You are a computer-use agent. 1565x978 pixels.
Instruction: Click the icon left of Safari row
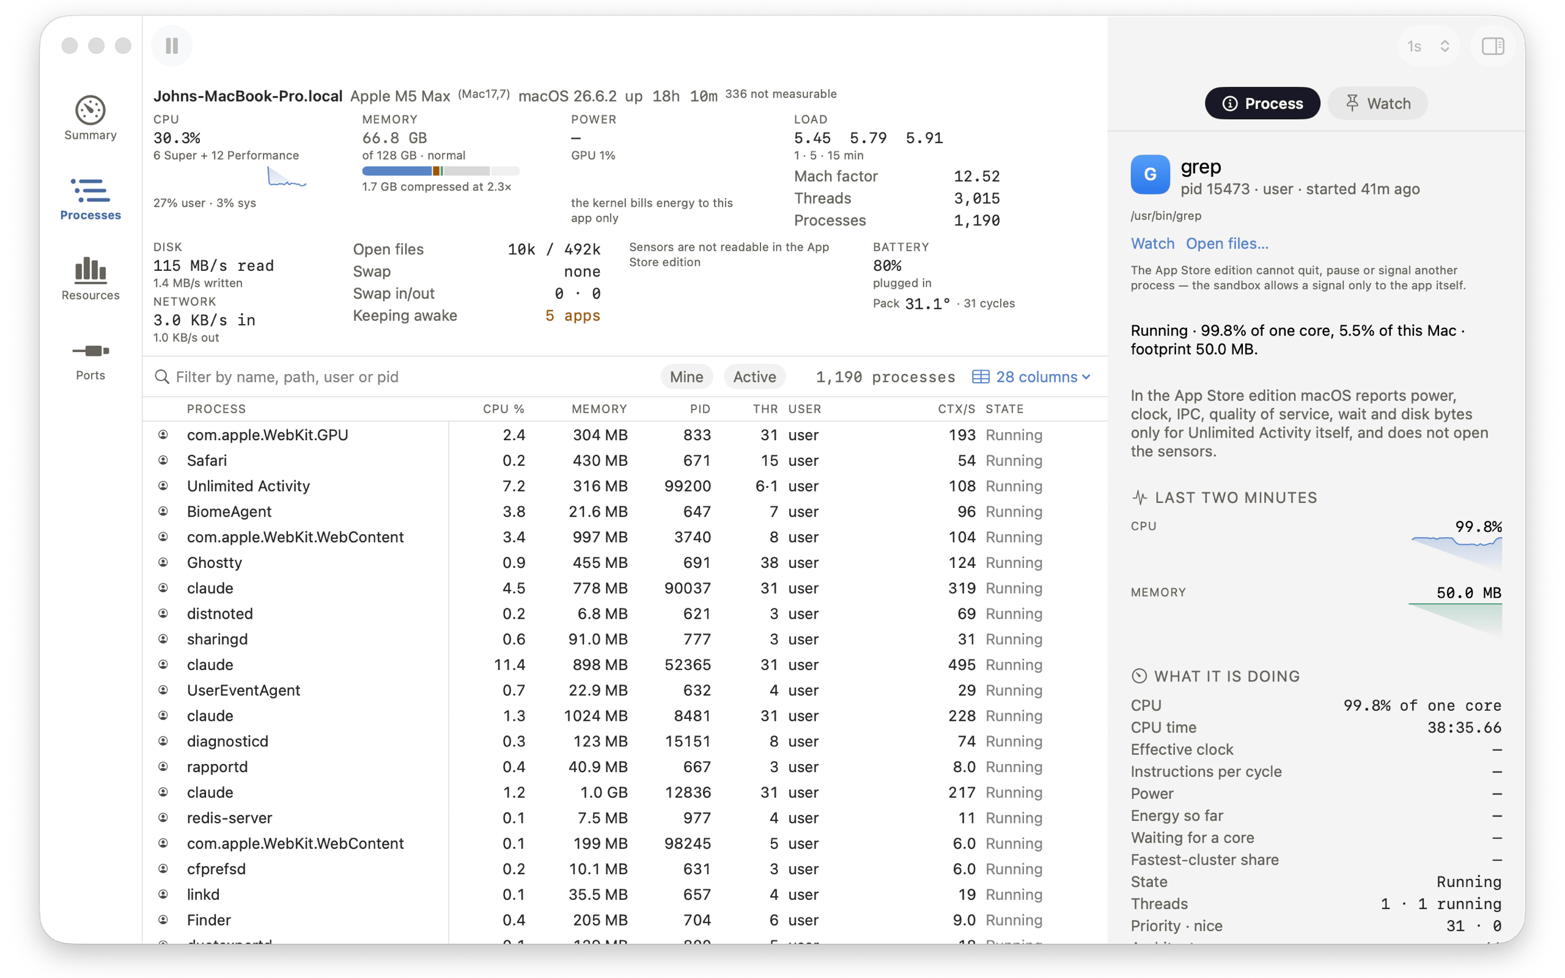(x=163, y=460)
